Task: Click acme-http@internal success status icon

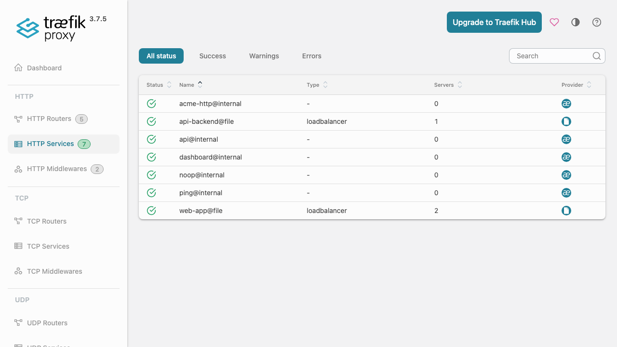Action: (x=151, y=104)
